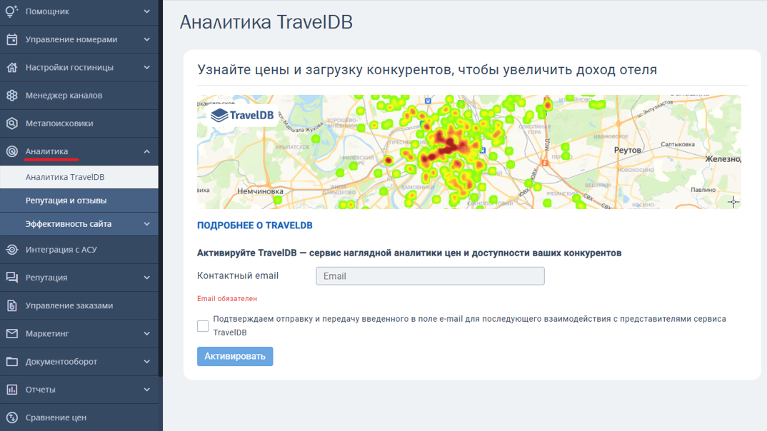Expand the Помощник menu chevron
Screen dimensions: 767x431
[x=146, y=11]
